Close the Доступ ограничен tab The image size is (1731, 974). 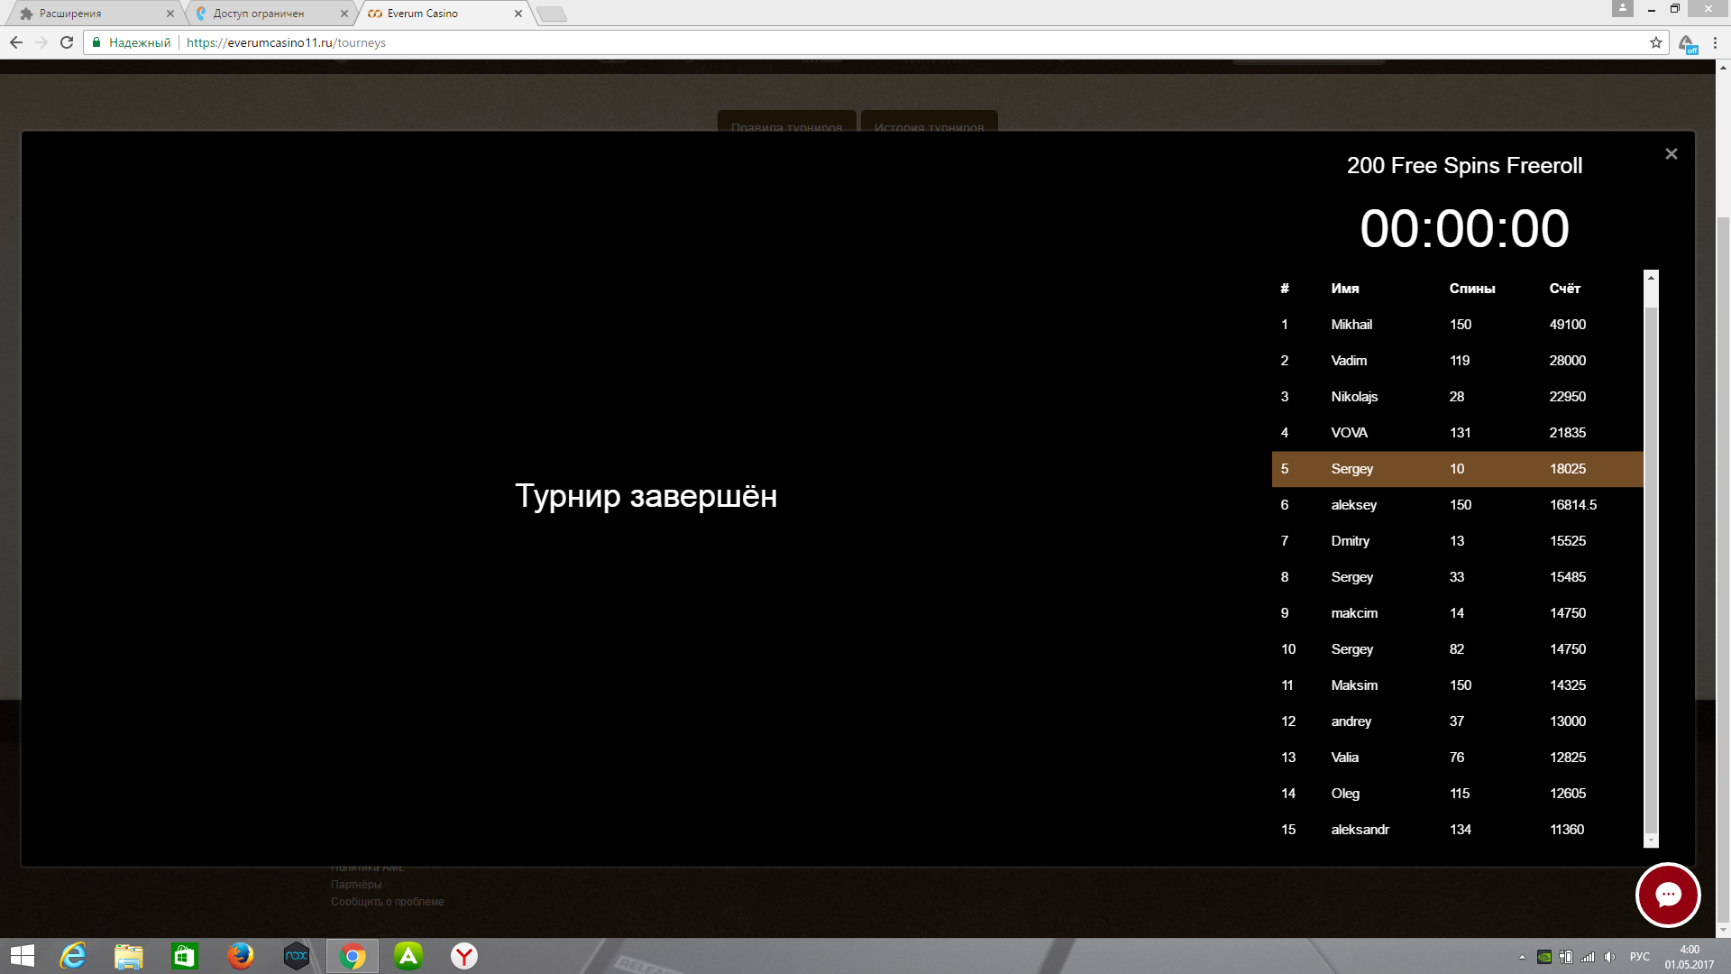[x=344, y=14]
